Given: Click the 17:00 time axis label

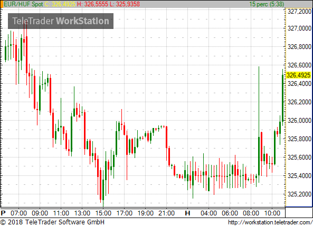Looking at the screenshot, I should [125, 213].
